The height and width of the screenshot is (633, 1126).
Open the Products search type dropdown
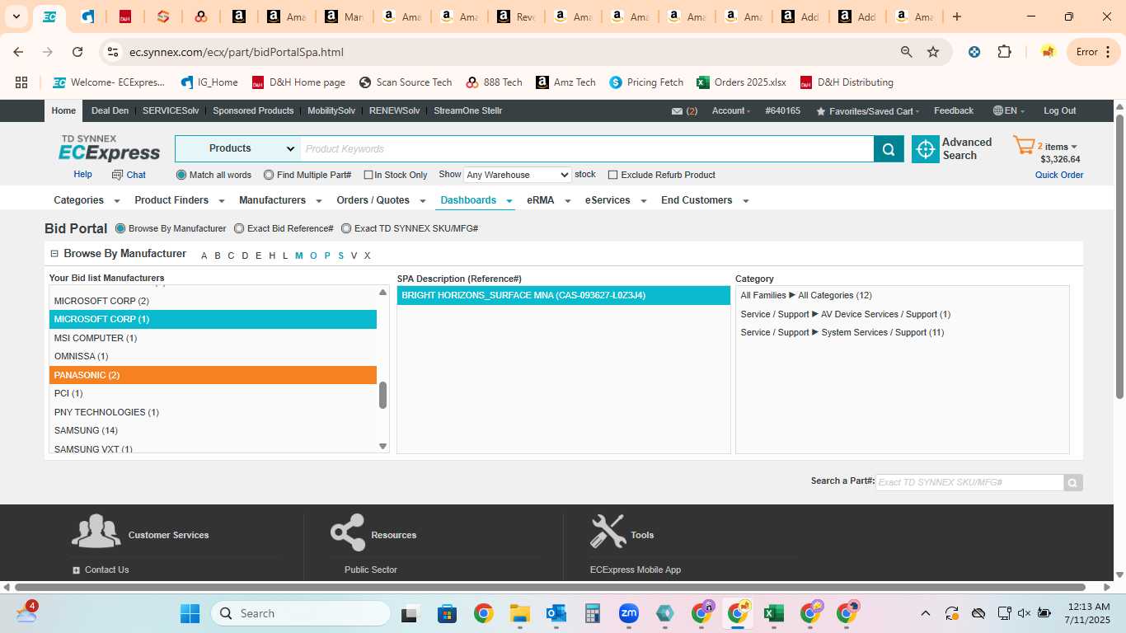click(x=237, y=149)
